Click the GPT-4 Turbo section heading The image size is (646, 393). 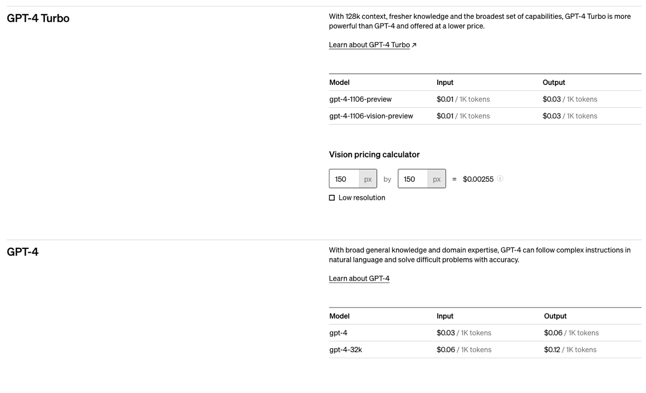pyautogui.click(x=38, y=18)
